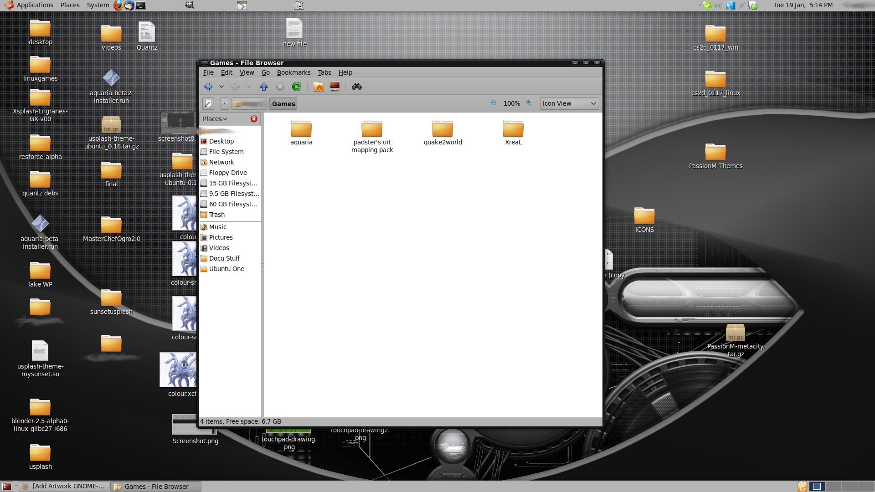
Task: Select Docu Stuff bookmark in the sidebar
Action: pyautogui.click(x=230, y=258)
